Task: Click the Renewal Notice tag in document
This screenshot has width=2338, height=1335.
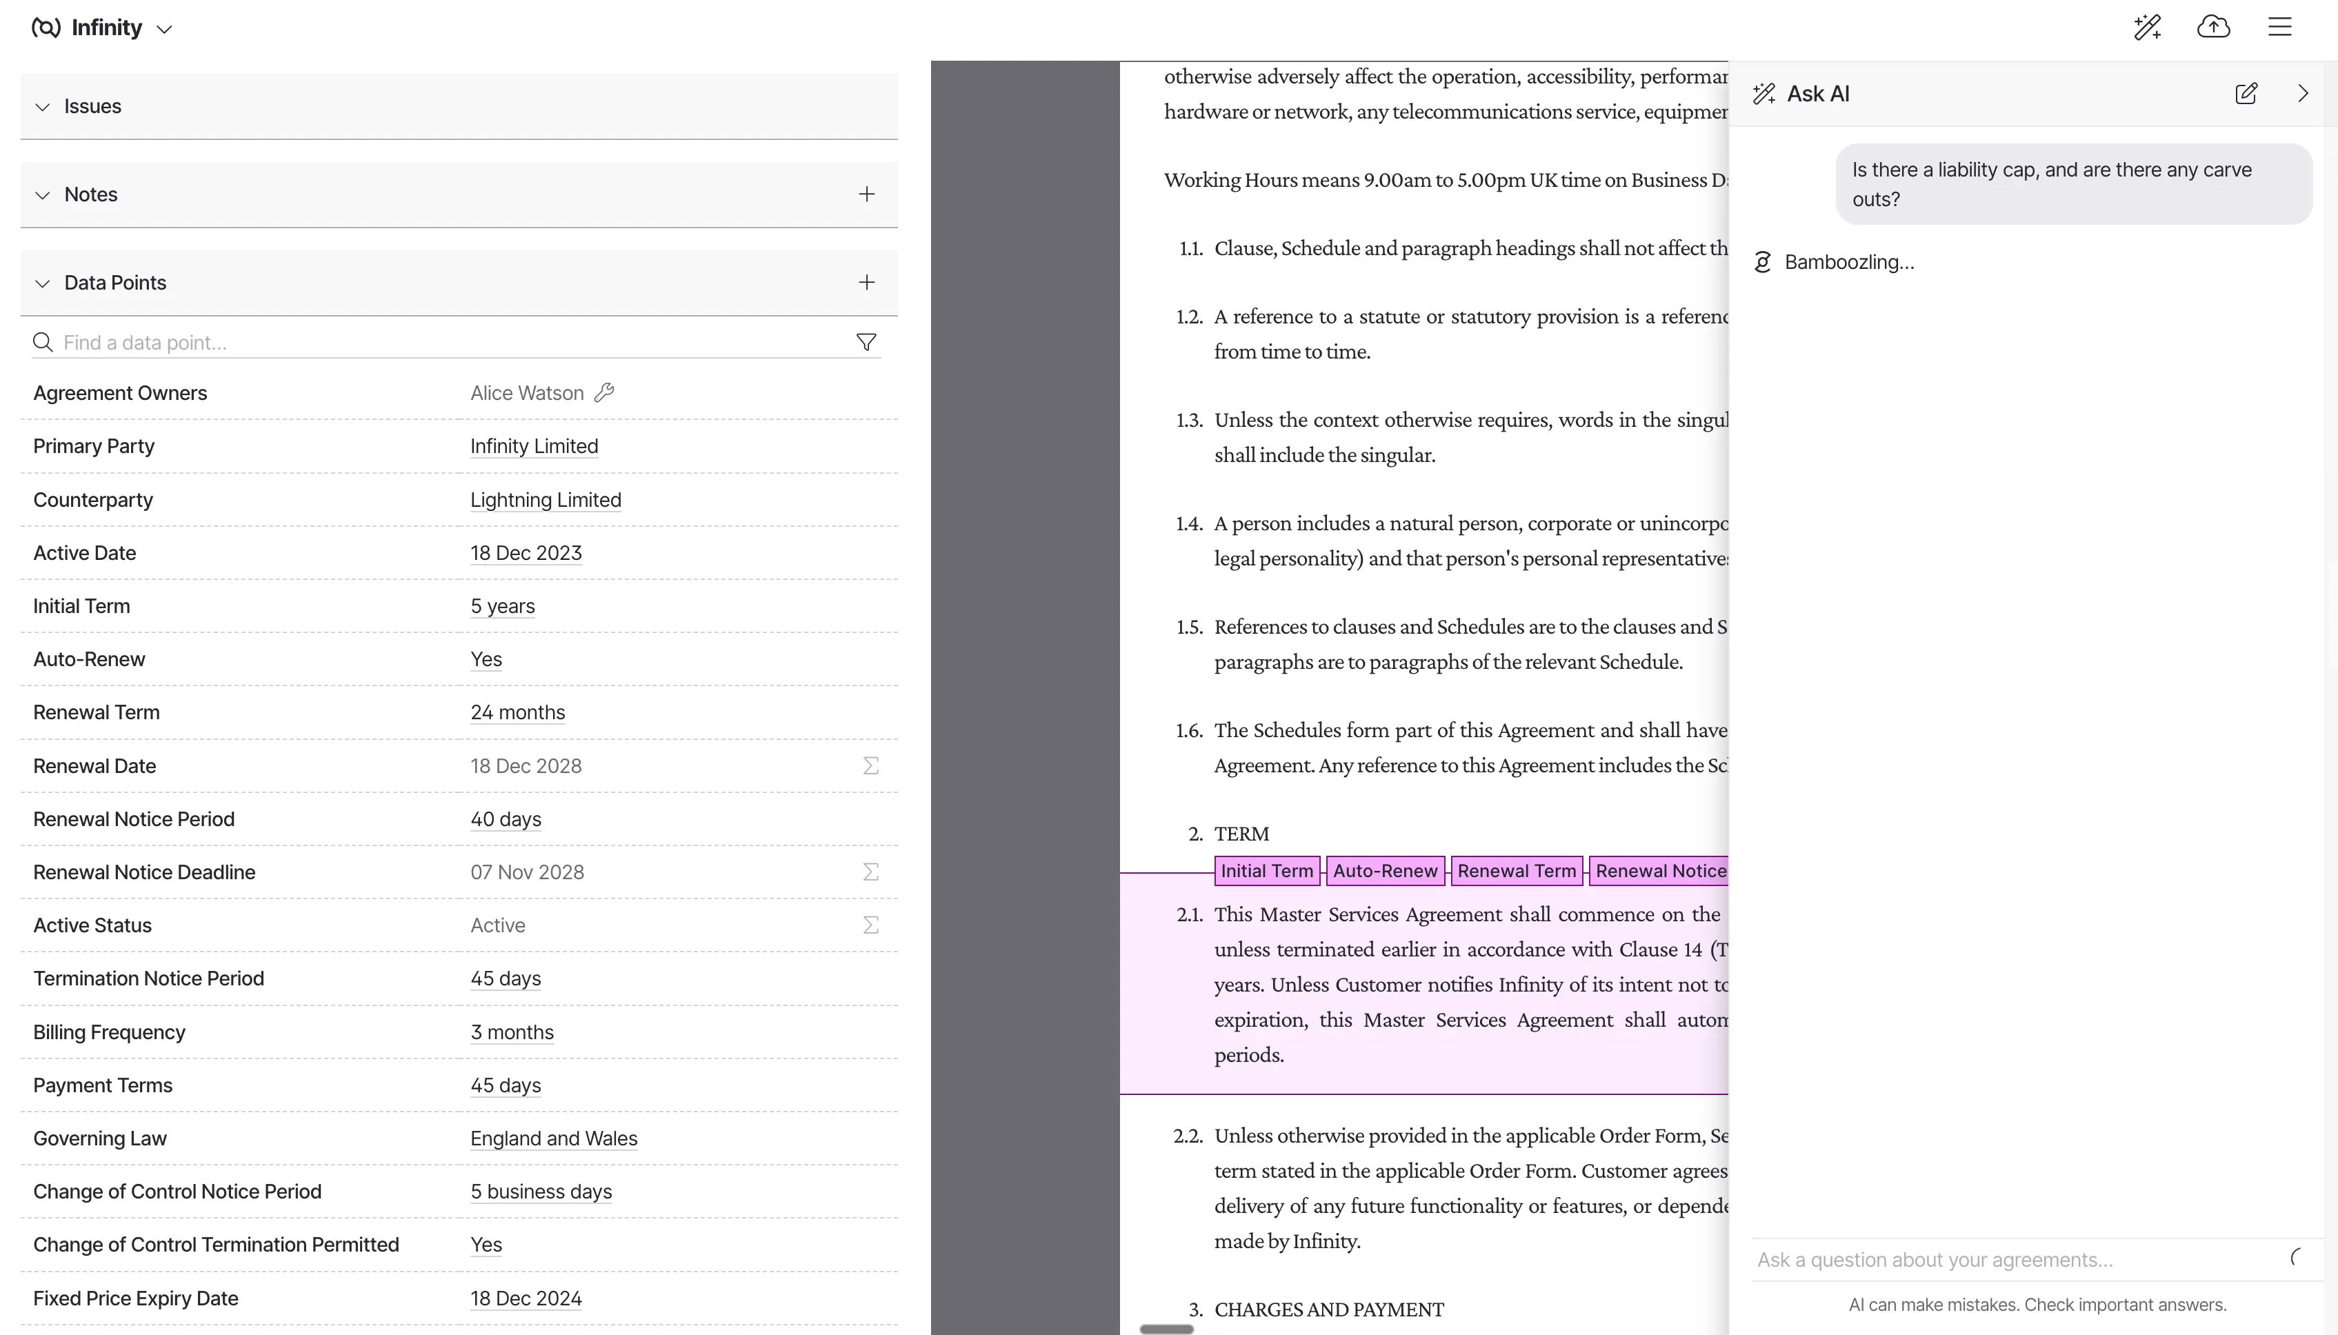Action: point(1659,871)
